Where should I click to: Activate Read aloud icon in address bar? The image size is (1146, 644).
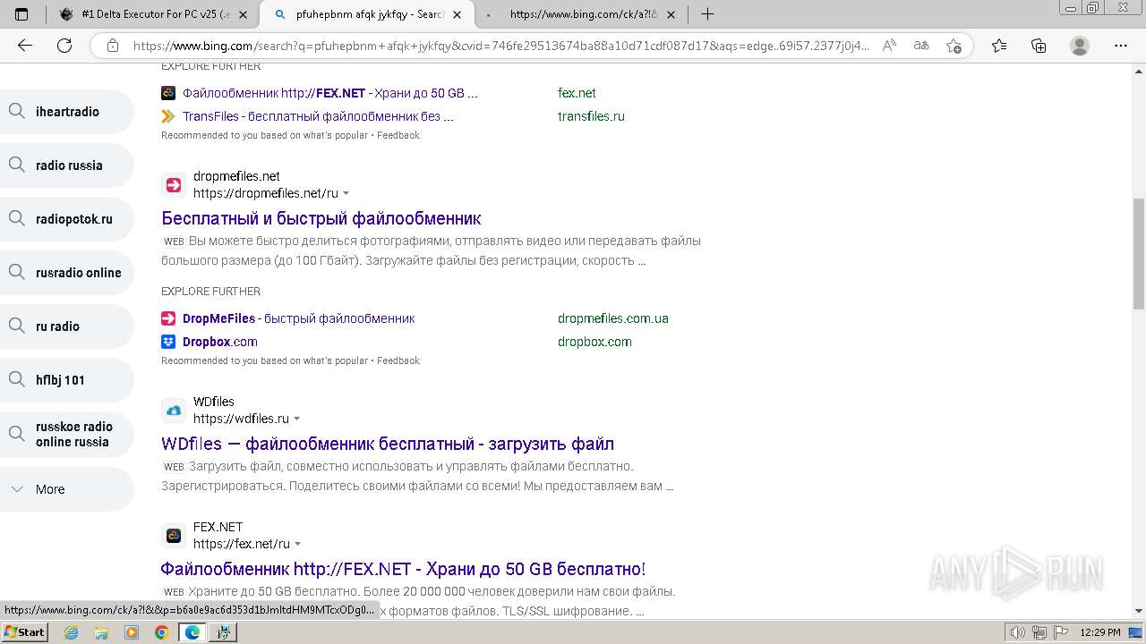889,46
